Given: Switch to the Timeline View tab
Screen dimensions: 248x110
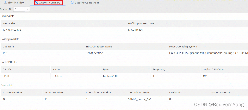Looking at the screenshot, I should tap(14, 3).
